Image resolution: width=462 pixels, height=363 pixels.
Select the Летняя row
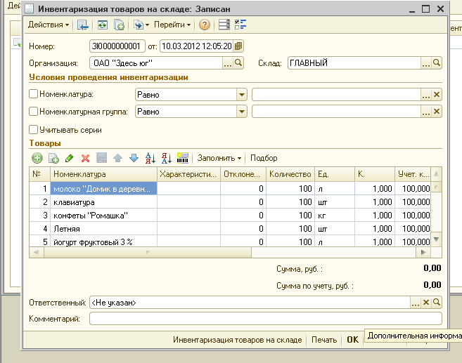pos(230,229)
